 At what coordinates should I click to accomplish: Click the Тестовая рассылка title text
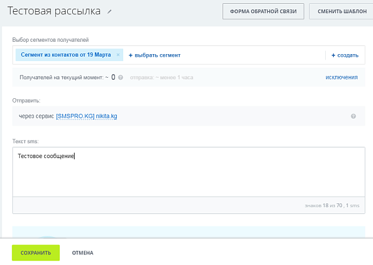[x=54, y=11]
